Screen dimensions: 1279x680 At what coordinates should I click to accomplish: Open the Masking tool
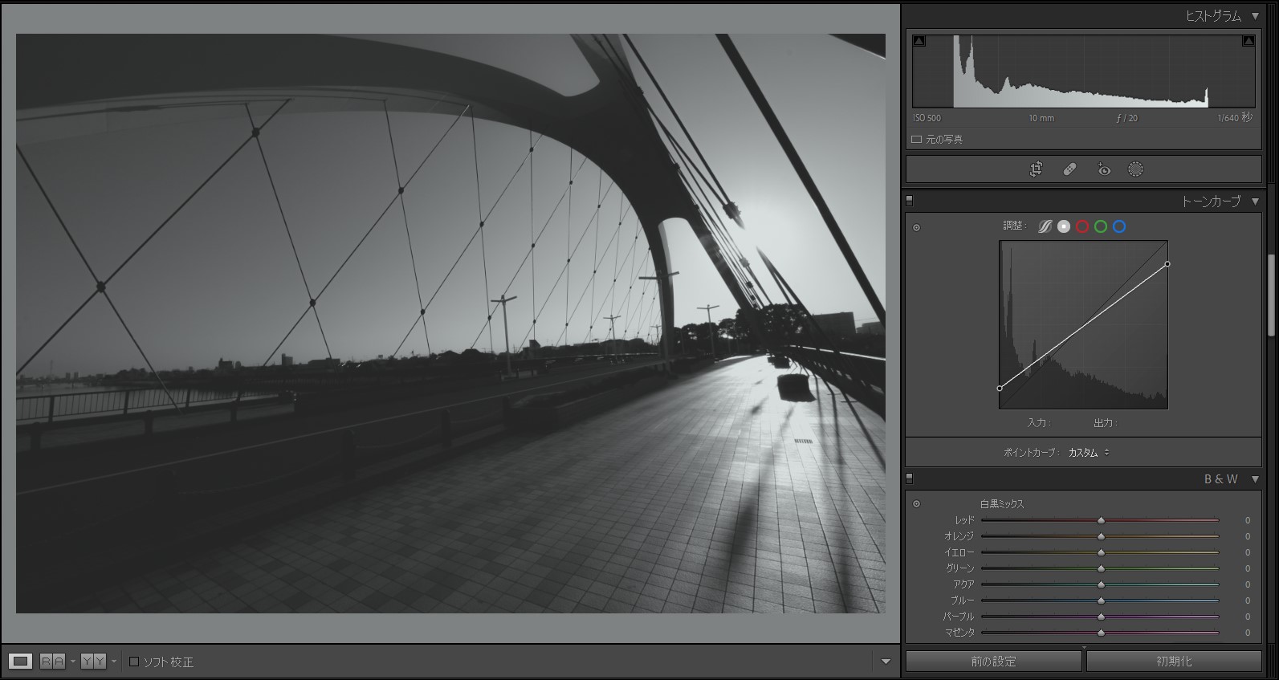(1135, 169)
